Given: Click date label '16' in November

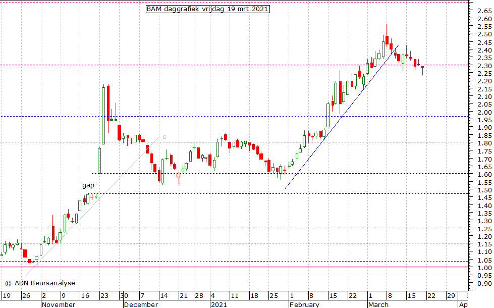Looking at the screenshot, I should pos(85,296).
